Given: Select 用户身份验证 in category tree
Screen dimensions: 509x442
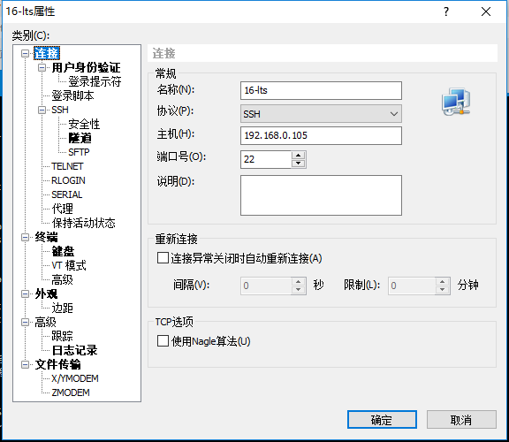Looking at the screenshot, I should click(86, 67).
